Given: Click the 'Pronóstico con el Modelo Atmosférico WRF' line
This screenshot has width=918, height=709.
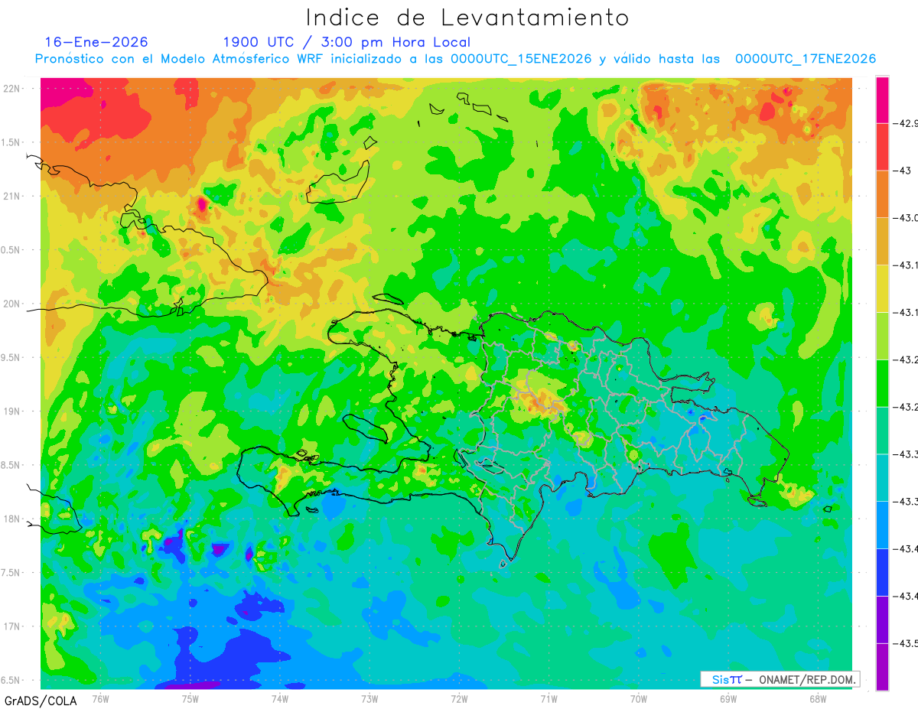Looking at the screenshot, I should (x=455, y=59).
